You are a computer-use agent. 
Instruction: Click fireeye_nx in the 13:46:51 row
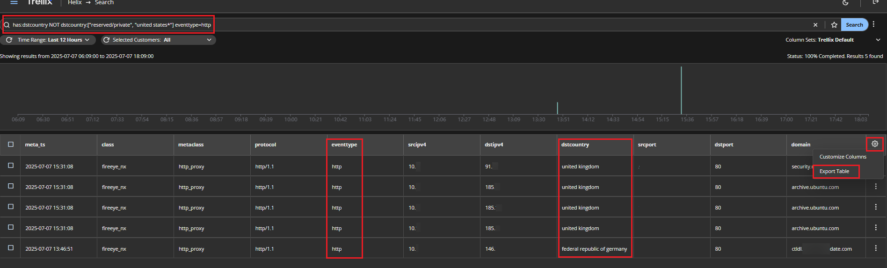click(x=114, y=249)
